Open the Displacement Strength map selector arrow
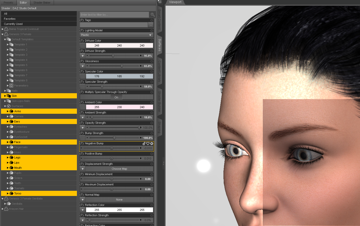Image resolution: width=360 pixels, height=226 pixels. coord(83,169)
